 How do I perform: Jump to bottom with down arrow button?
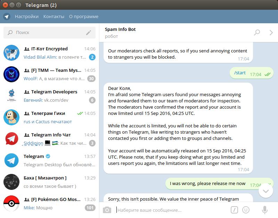pyautogui.click(x=266, y=191)
